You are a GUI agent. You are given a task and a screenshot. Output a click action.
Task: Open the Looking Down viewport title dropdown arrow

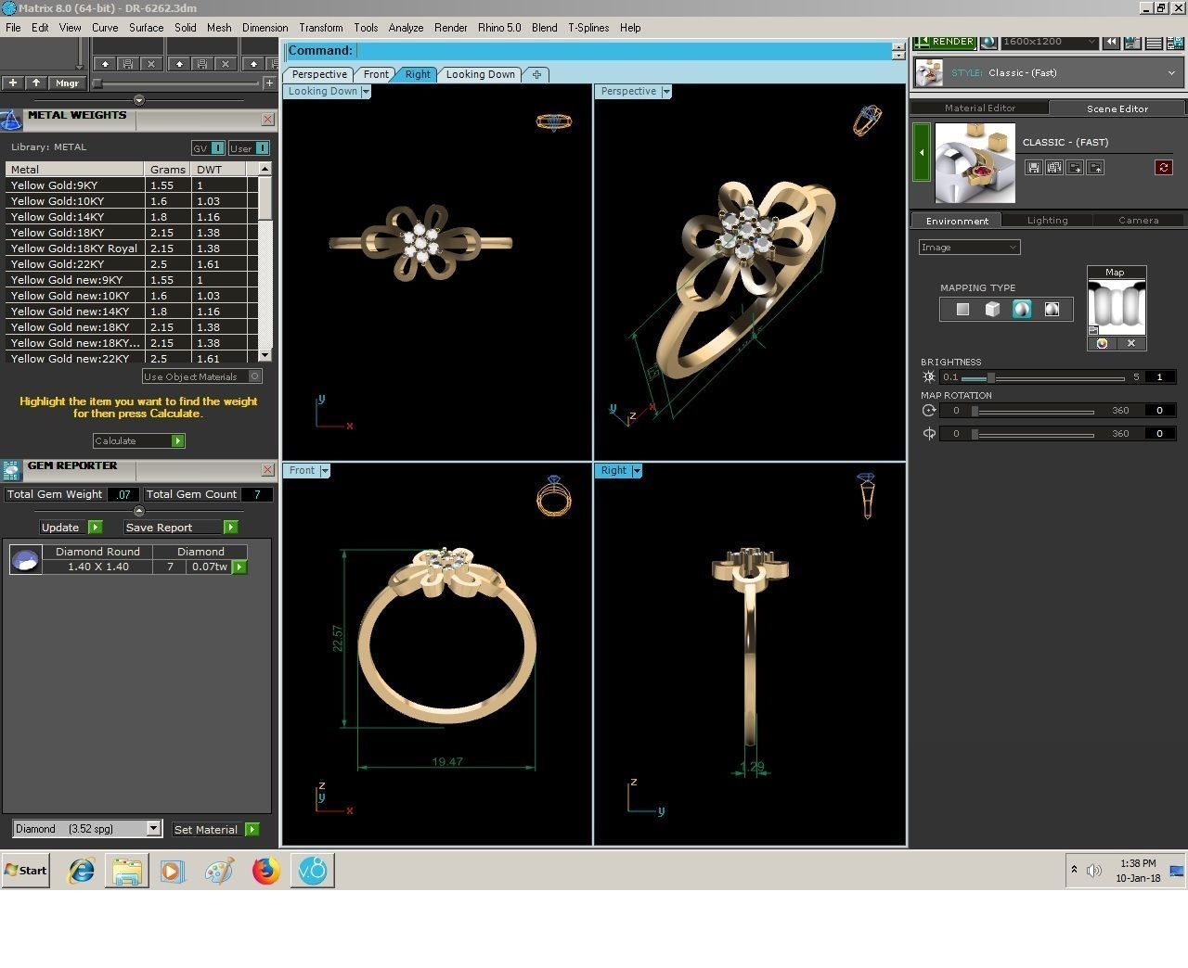(x=365, y=91)
